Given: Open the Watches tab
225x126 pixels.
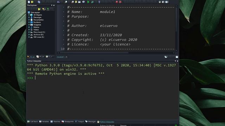Looking at the screenshot, I should click(55, 122).
